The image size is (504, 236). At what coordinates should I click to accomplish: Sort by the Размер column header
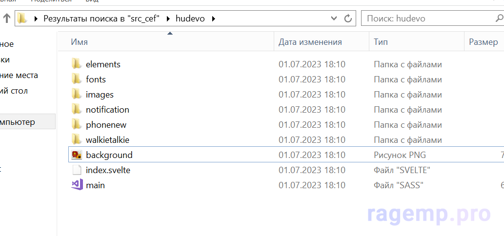pos(483,42)
